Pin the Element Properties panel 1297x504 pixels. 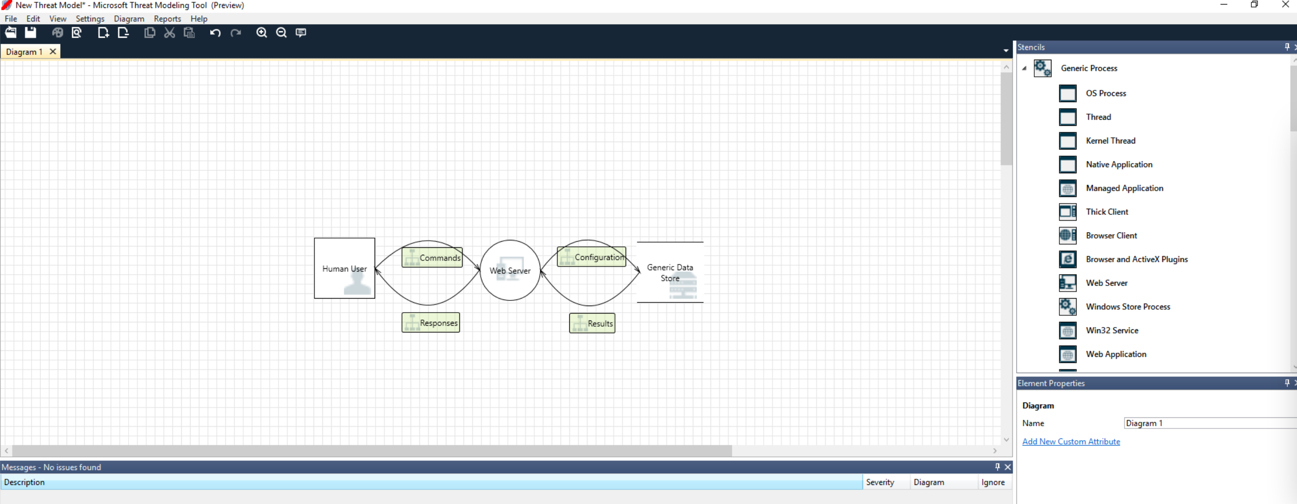point(1287,383)
